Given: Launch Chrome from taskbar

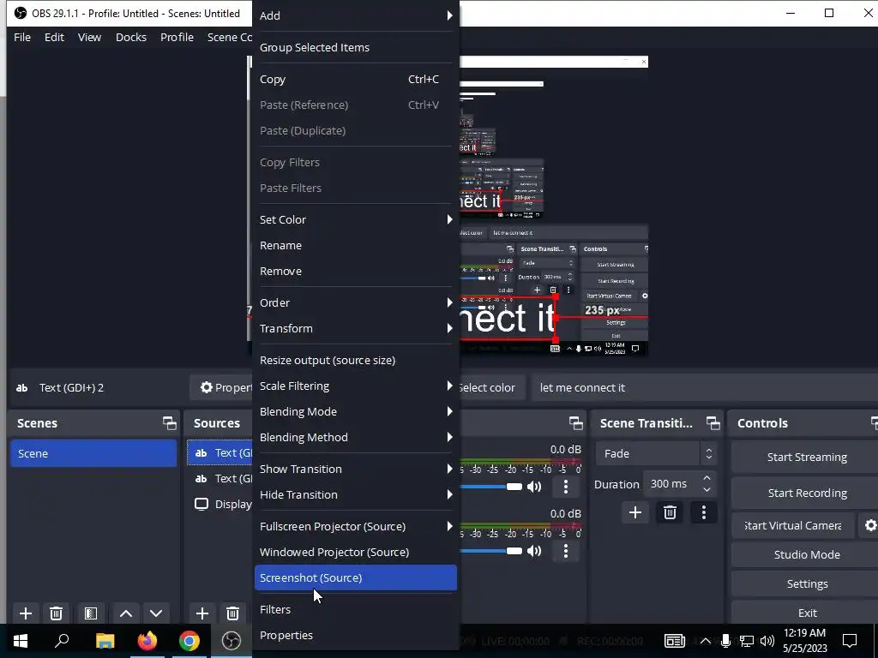Looking at the screenshot, I should click(189, 641).
